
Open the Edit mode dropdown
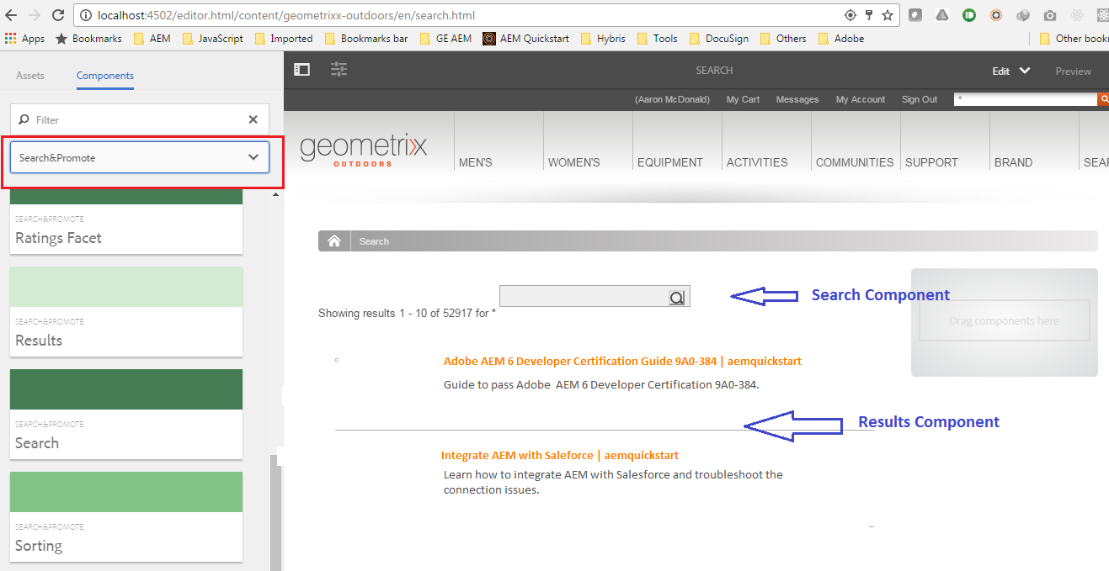coord(1010,71)
